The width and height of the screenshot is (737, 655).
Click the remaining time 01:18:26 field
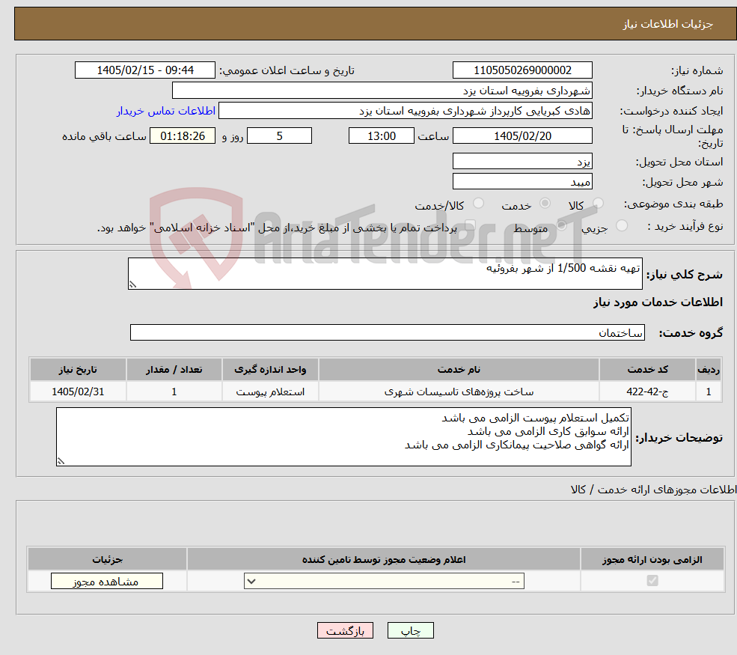(183, 136)
